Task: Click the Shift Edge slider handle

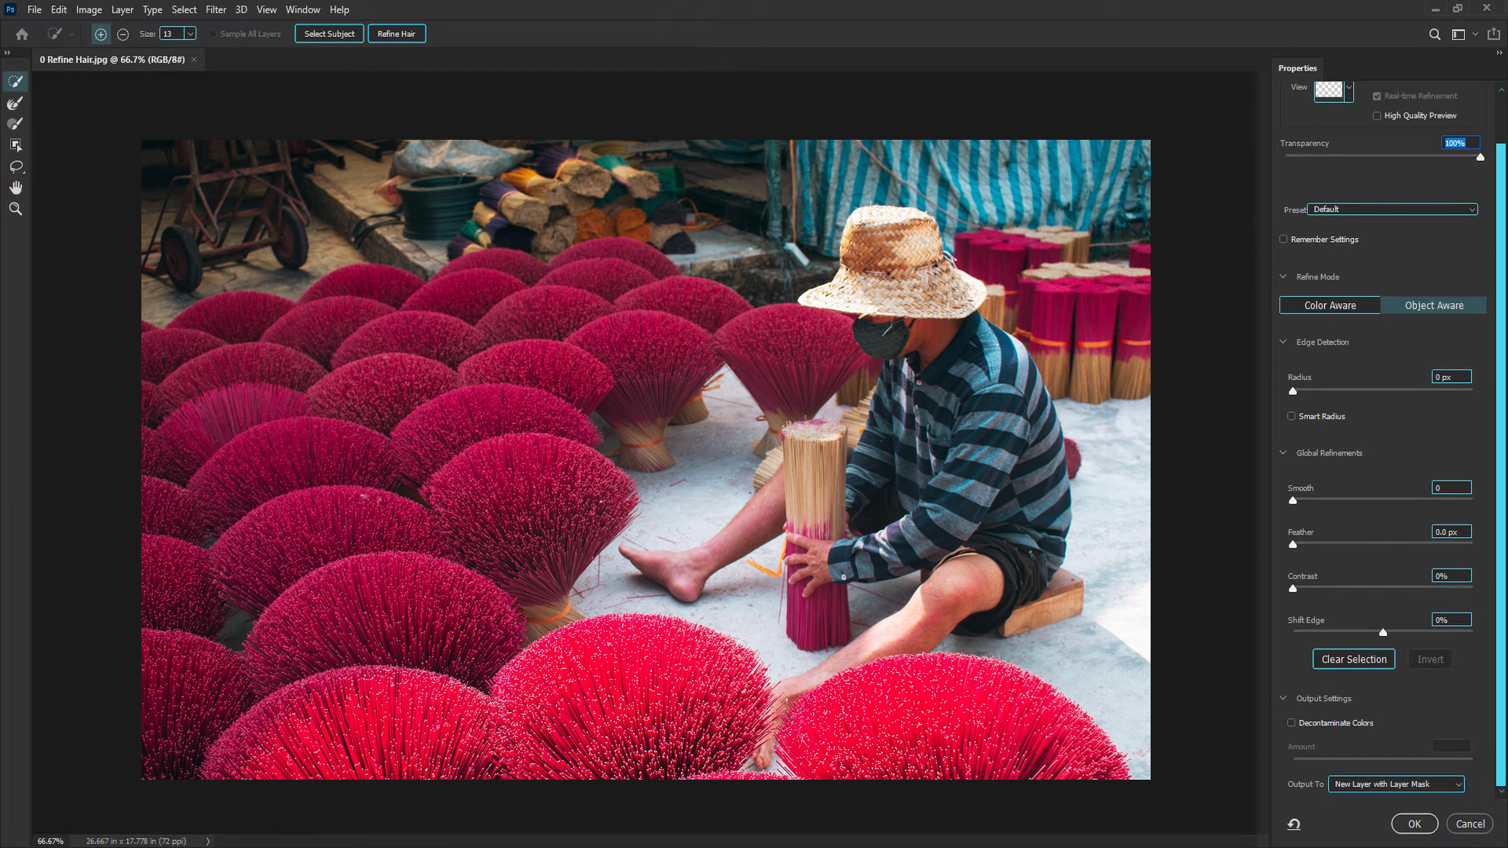Action: pos(1383,632)
